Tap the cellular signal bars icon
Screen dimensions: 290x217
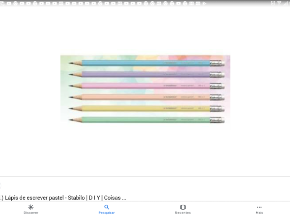(286, 3)
